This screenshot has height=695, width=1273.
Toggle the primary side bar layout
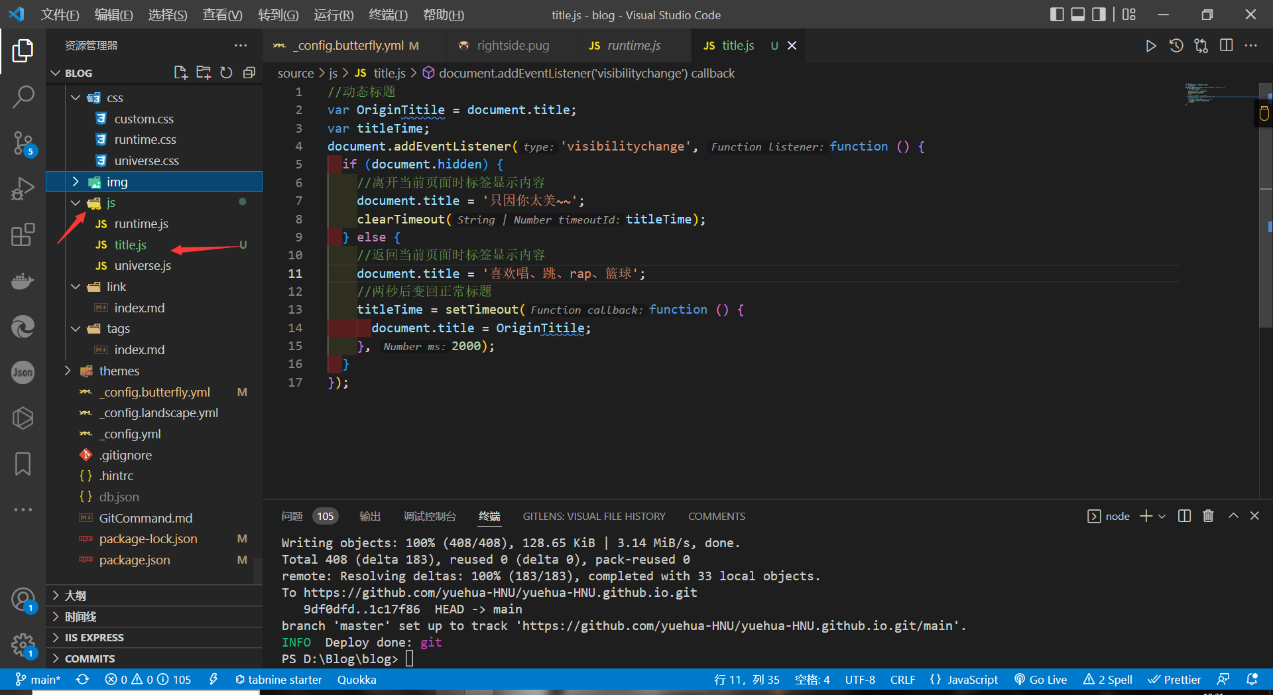[x=1057, y=15]
